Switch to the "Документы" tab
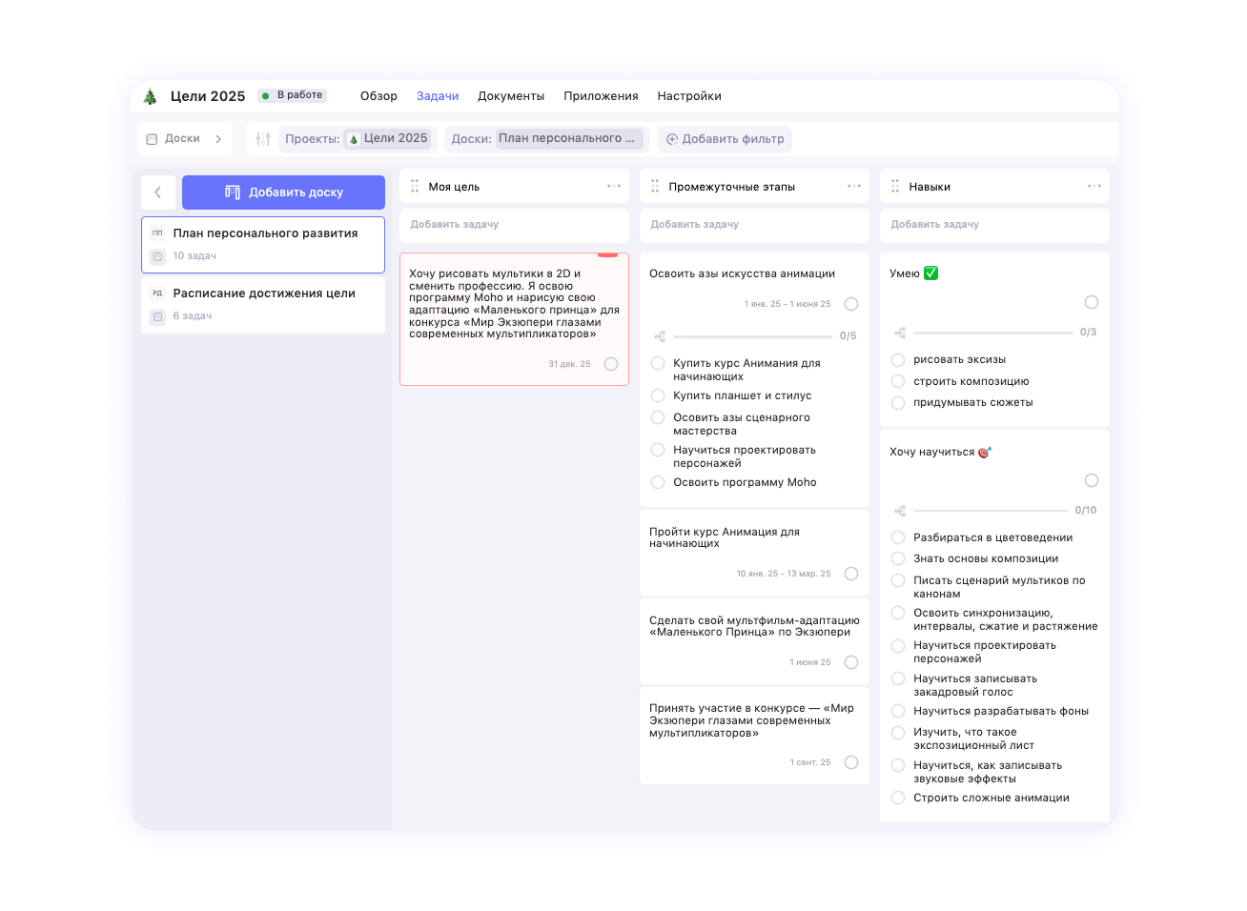The image size is (1247, 911). point(511,95)
